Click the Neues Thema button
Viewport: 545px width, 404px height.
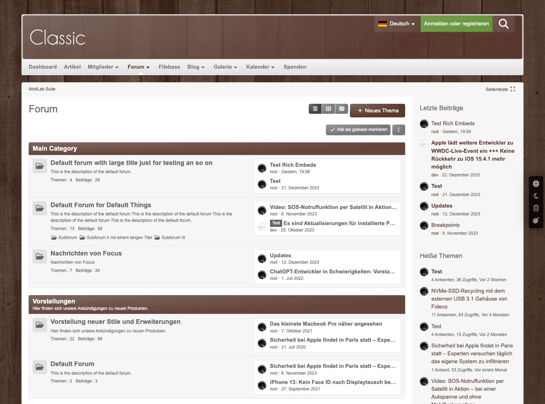378,111
